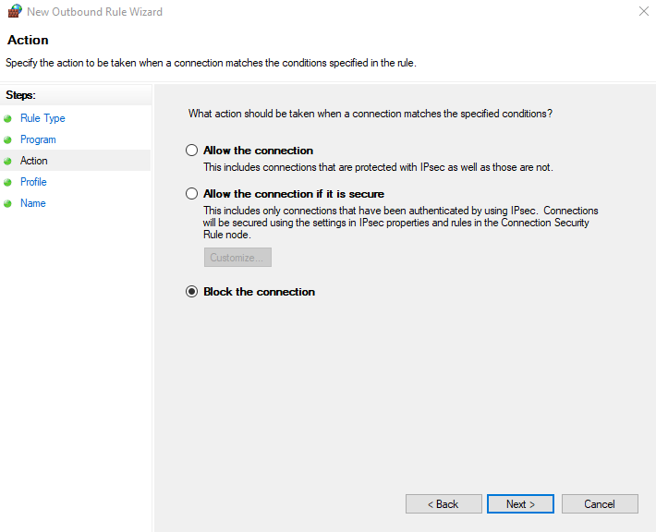Click the green bullet beside Name
Viewport: 656px width, 532px height.
click(8, 203)
